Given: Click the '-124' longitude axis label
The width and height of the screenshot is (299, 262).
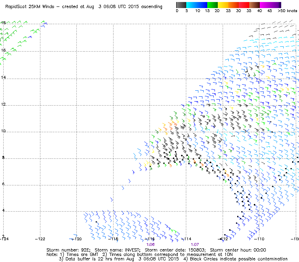Looking at the screenshot, I should pyautogui.click(x=4, y=239).
